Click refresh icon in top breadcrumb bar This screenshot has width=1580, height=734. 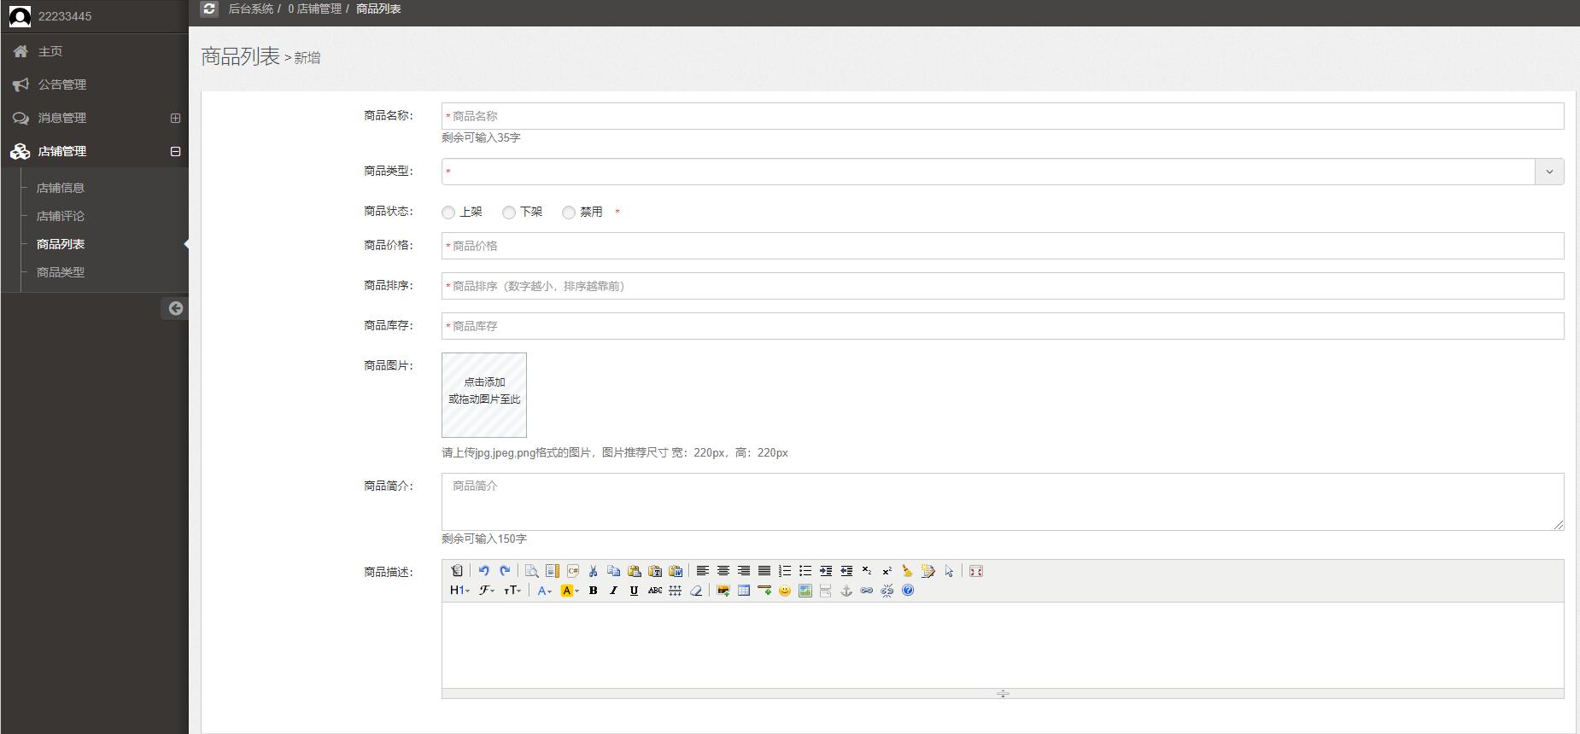pos(209,9)
